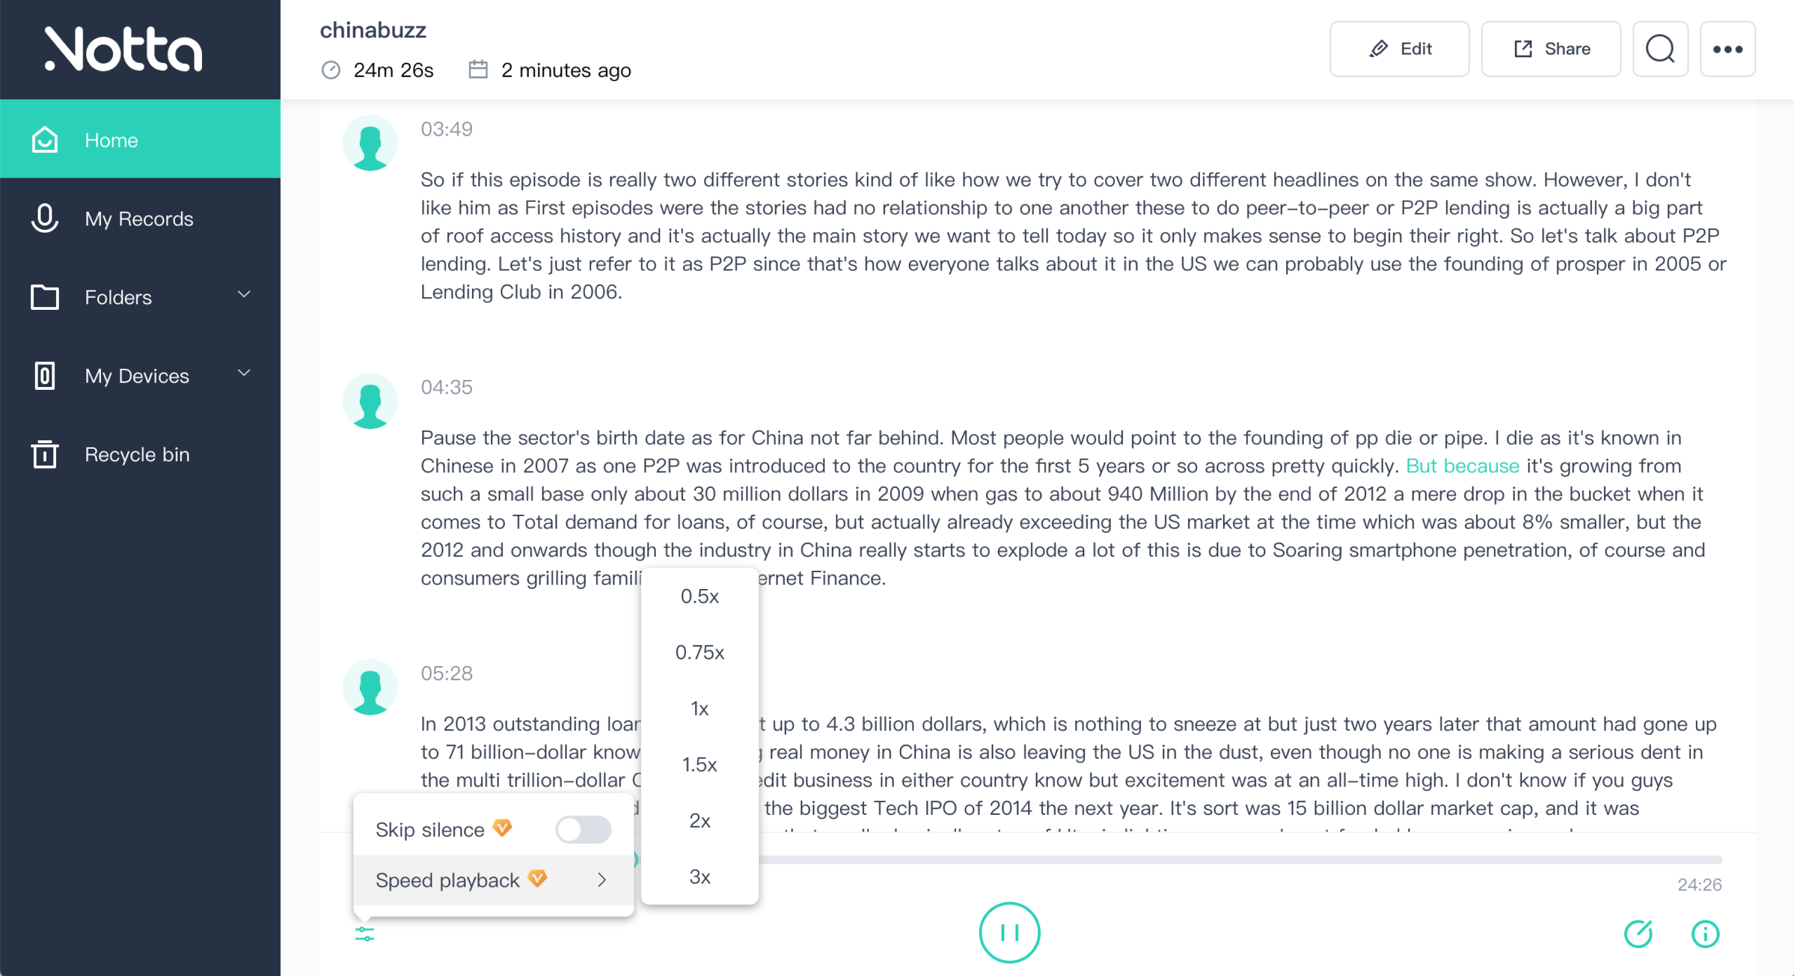The image size is (1794, 976).
Task: Select 1.5x playback speed
Action: (699, 764)
